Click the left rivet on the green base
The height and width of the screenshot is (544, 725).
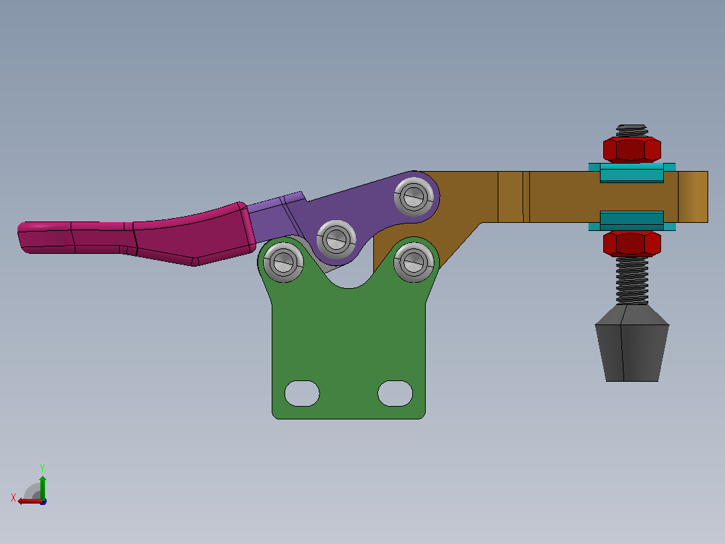283,262
